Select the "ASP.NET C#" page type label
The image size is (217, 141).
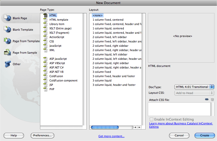(x=56, y=67)
